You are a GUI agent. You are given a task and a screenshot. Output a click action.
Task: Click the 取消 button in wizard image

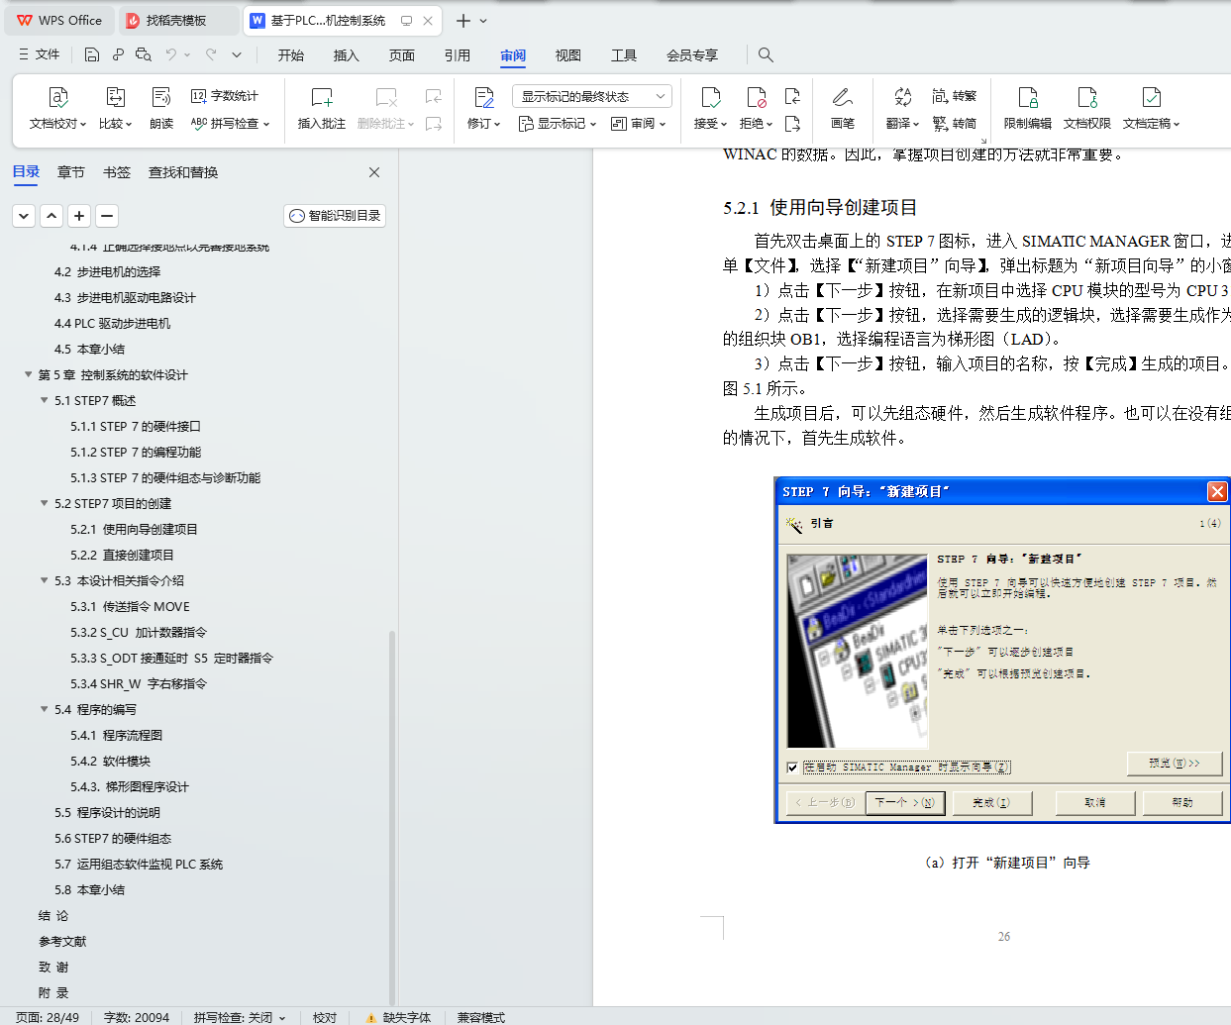pyautogui.click(x=1095, y=802)
